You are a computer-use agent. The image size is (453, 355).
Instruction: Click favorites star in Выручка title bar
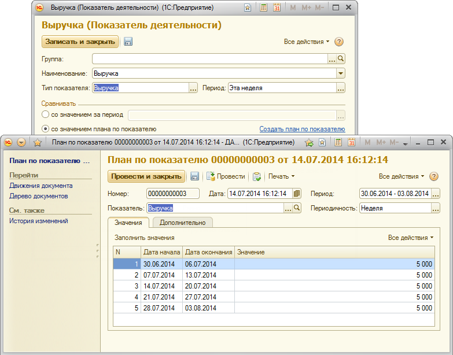(248, 8)
